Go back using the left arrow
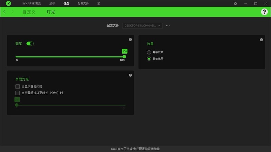271x152 pixels. point(4,12)
